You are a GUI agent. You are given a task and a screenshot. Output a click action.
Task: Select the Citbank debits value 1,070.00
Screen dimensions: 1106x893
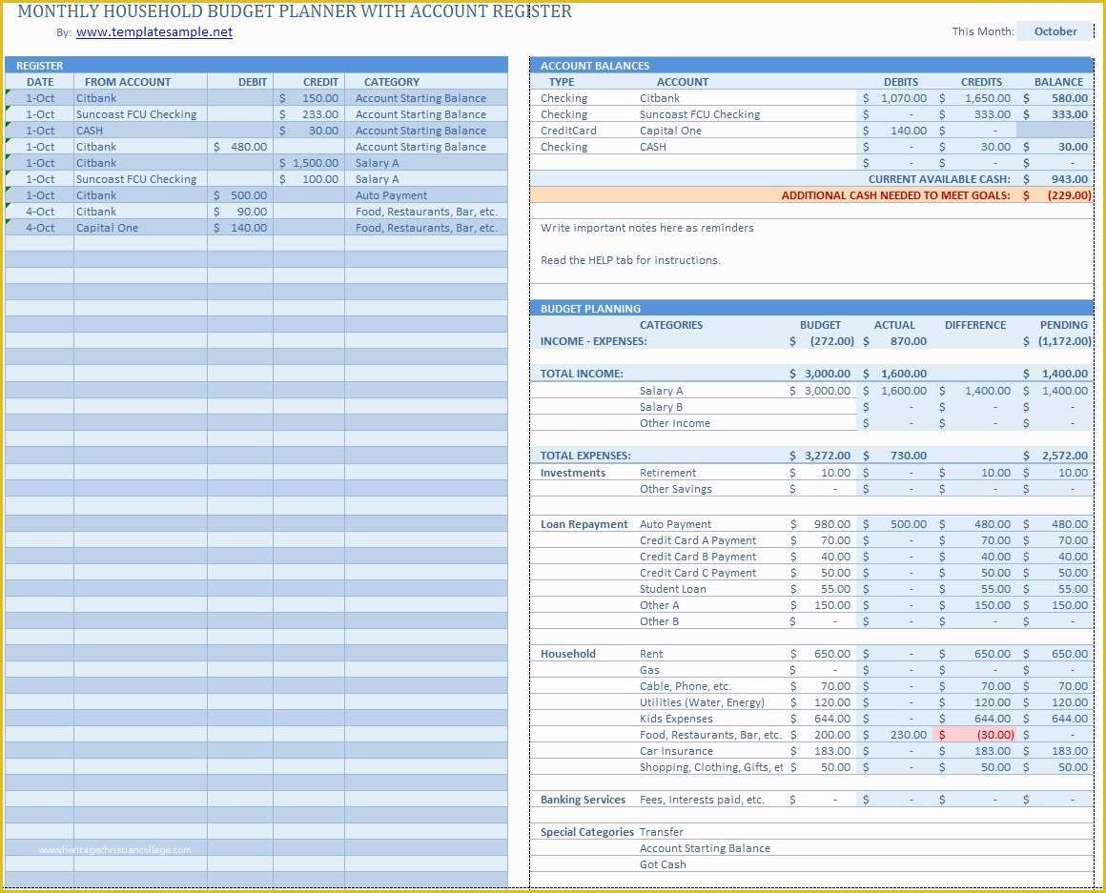point(896,98)
